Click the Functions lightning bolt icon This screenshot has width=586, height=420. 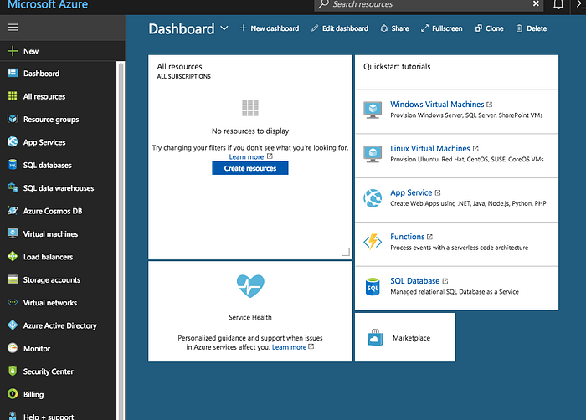point(373,242)
